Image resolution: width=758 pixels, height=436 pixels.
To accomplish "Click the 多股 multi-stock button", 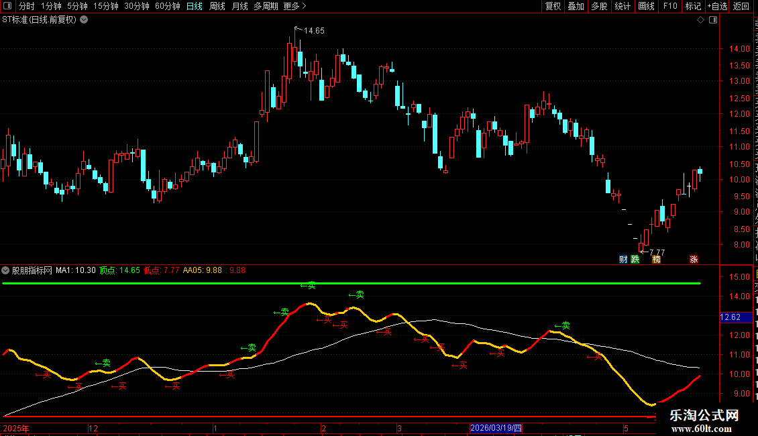I will click(599, 6).
